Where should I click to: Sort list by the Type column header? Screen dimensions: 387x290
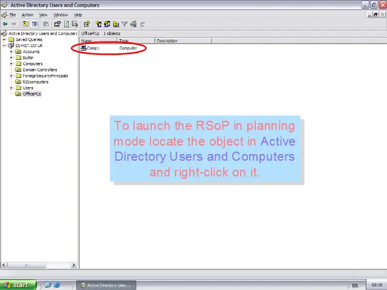[136, 40]
